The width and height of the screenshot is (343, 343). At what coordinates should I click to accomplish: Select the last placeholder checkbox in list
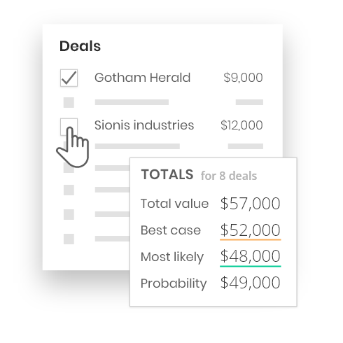click(69, 239)
